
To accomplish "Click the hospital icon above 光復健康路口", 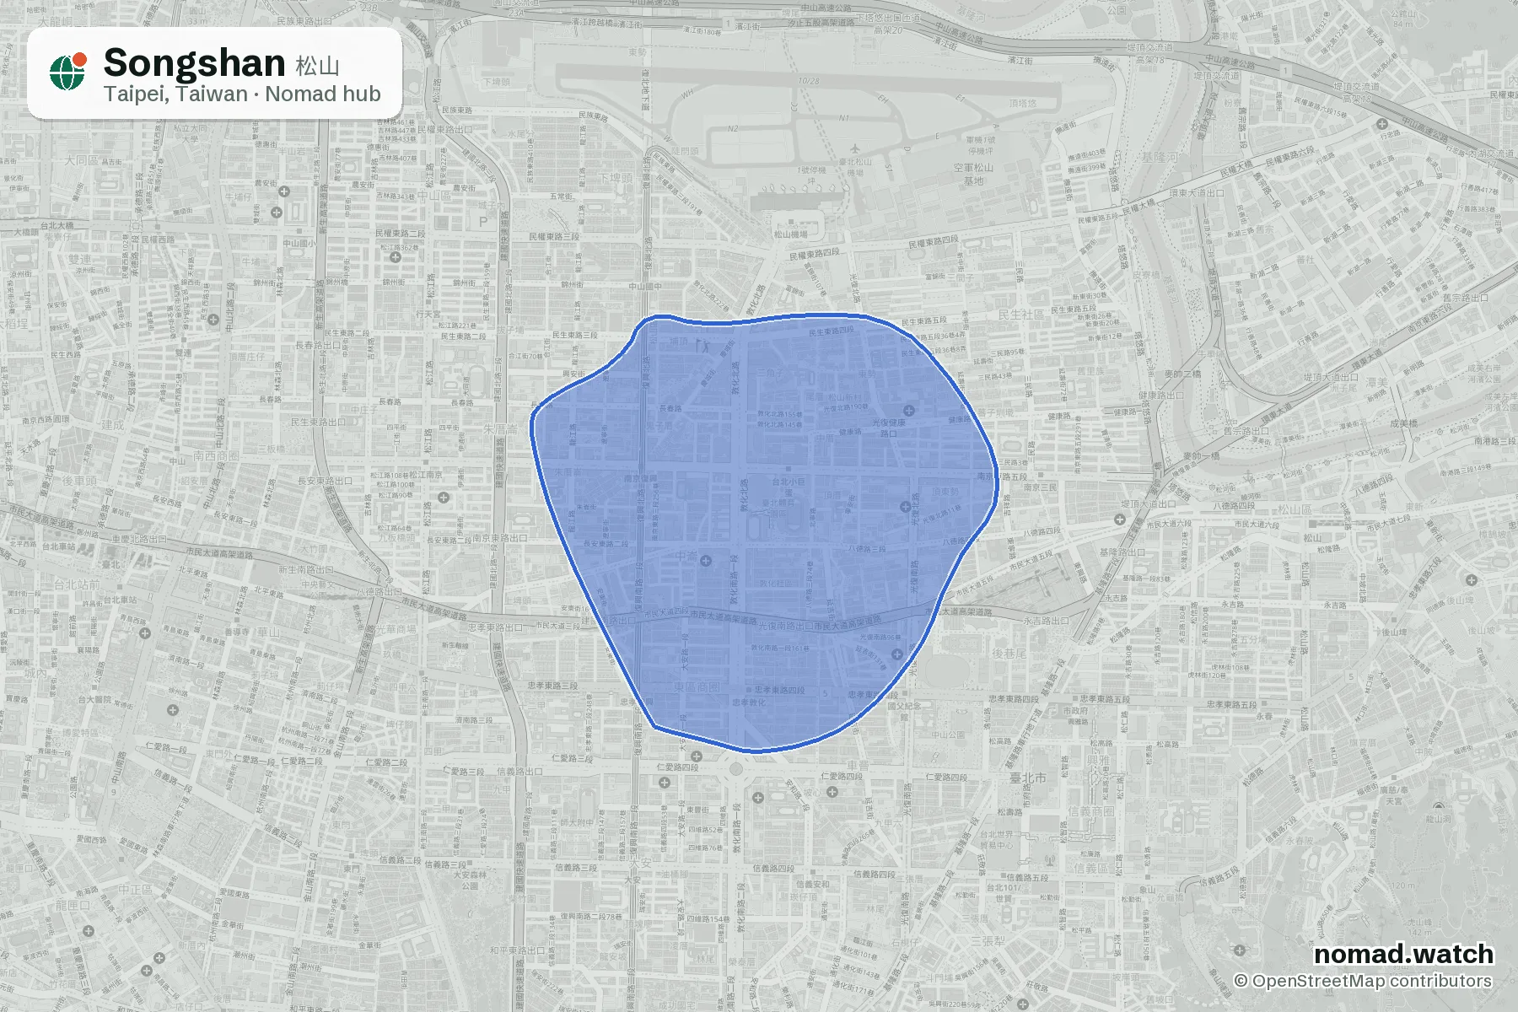I will coord(909,411).
